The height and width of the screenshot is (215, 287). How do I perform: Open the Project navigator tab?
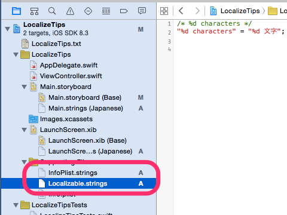pyautogui.click(x=16, y=11)
